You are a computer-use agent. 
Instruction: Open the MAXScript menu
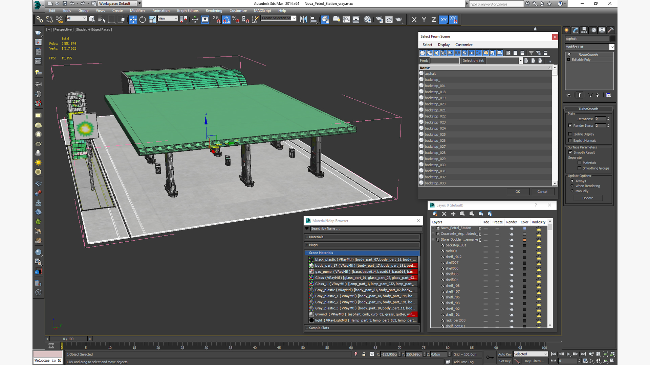pos(262,10)
